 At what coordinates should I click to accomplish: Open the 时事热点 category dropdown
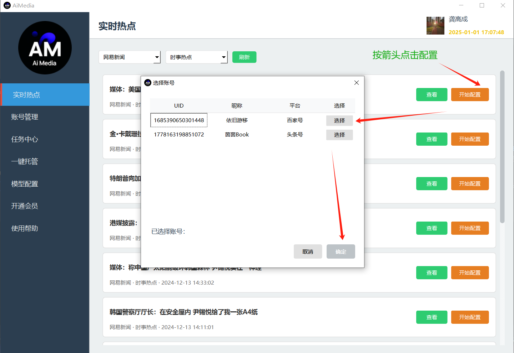196,57
